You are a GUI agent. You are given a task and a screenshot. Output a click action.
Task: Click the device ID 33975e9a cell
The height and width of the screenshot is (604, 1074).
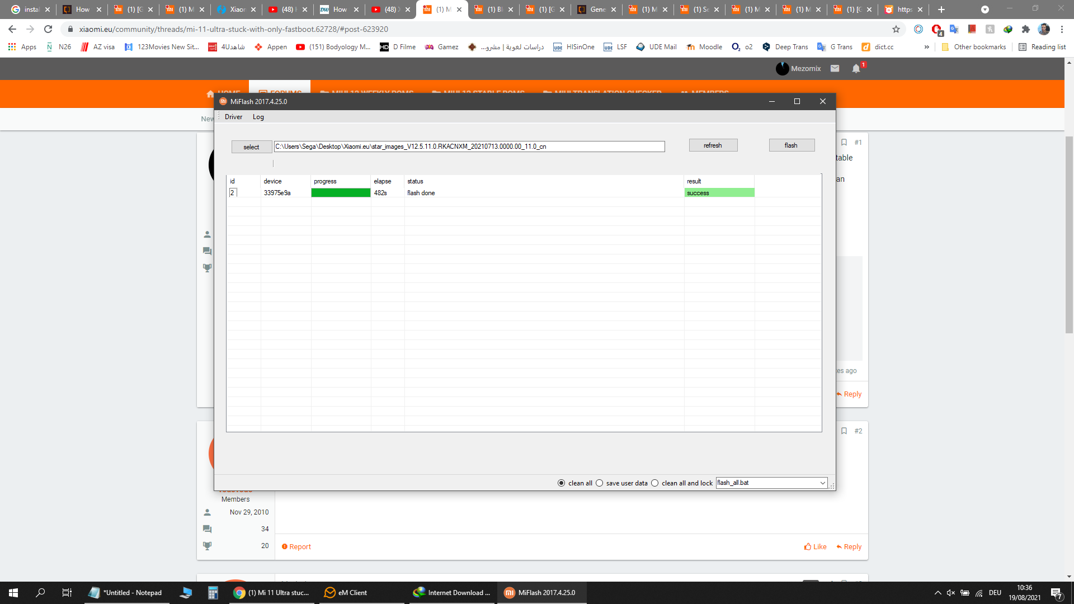[x=277, y=193]
